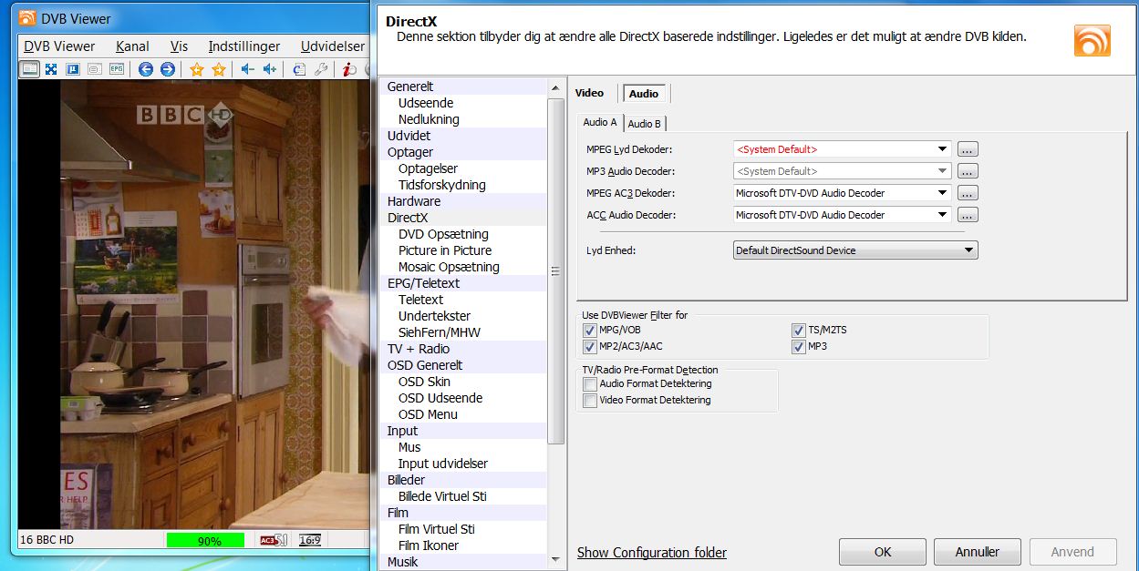Viewport: 1139px width, 571px height.
Task: Select Hardware in the settings list
Action: [414, 201]
